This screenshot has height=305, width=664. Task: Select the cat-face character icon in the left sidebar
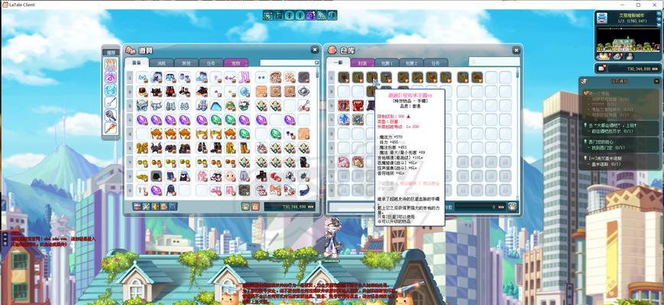(x=111, y=65)
